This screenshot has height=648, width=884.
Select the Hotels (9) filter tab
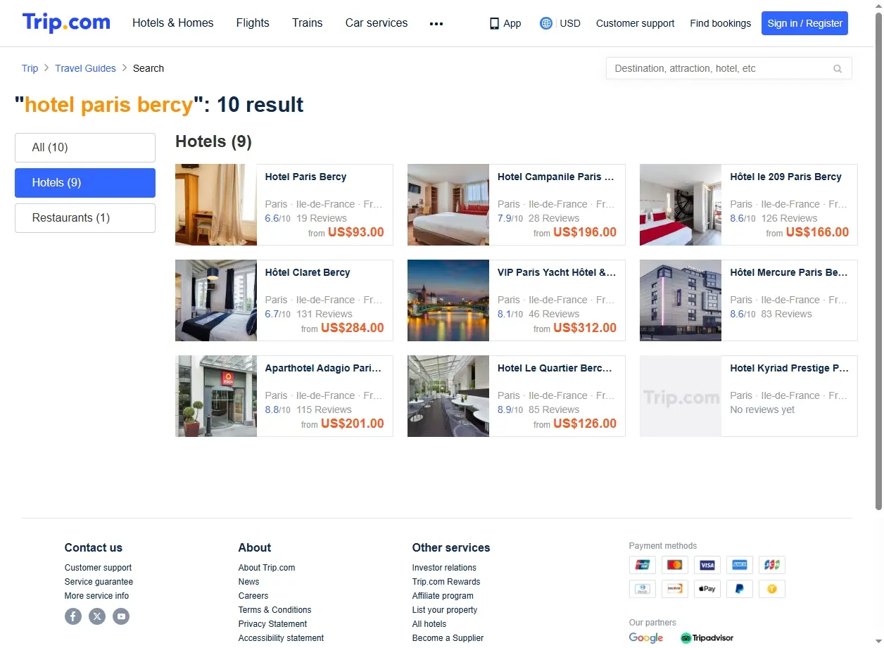tap(85, 183)
